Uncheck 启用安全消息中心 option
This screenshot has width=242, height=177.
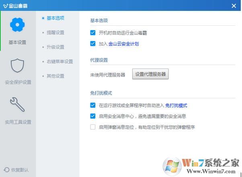click(93, 116)
